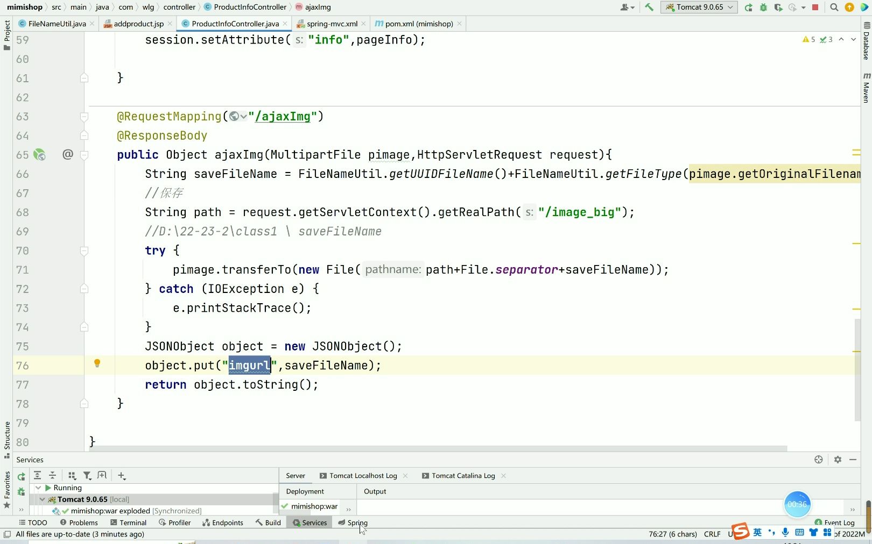Viewport: 872px width, 544px height.
Task: Go to next highlighted error arrow
Action: (x=853, y=39)
